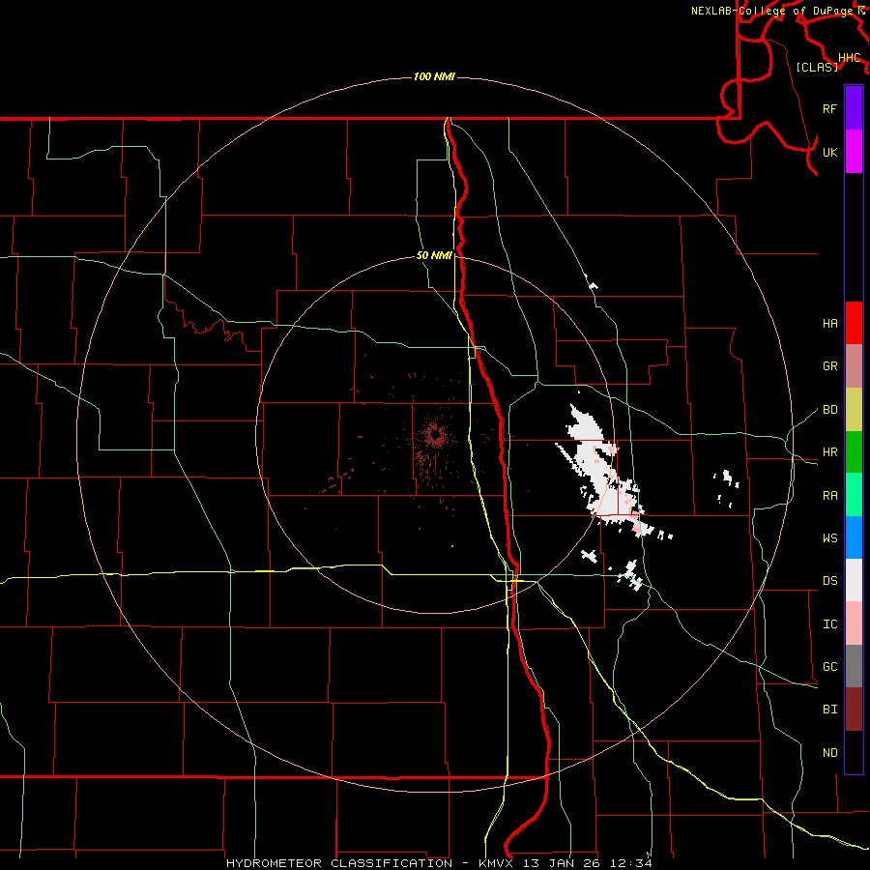Viewport: 870px width, 870px height.
Task: Choose the blue WS legend swatch
Action: (x=854, y=537)
